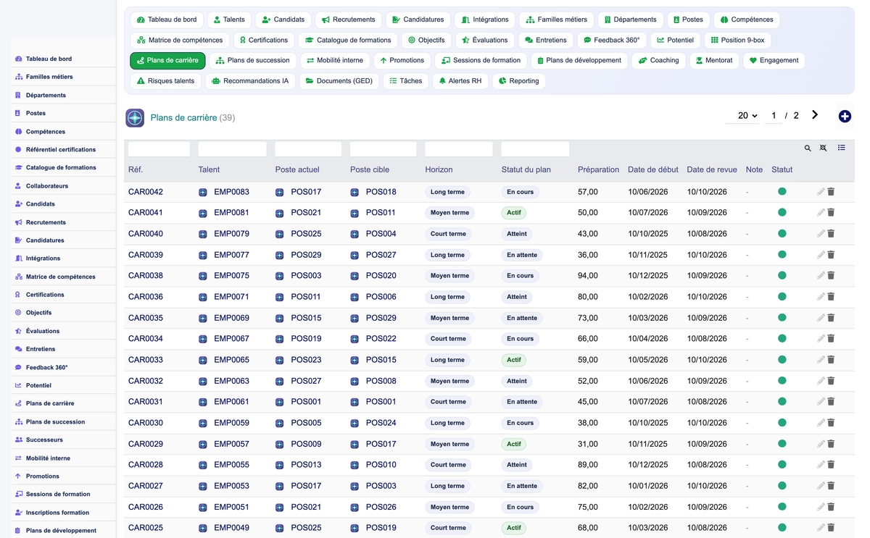Screen dimensions: 870x538
Task: Toggle green status dot for CAR0038
Action: pyautogui.click(x=782, y=276)
